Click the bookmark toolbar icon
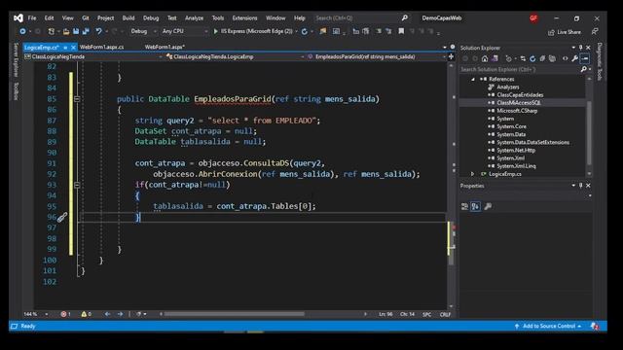The image size is (623, 350). (401, 31)
